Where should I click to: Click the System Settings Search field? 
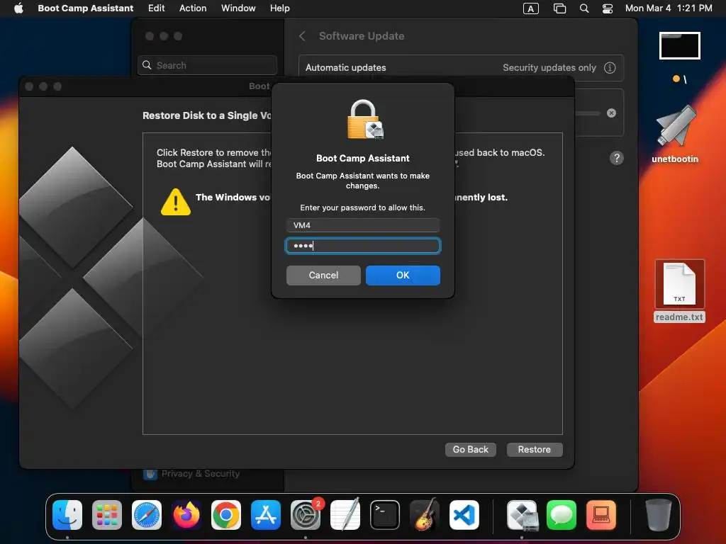(207, 65)
